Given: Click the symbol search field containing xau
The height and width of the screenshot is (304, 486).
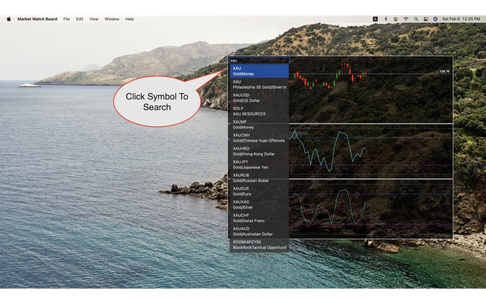Looking at the screenshot, I should [259, 60].
